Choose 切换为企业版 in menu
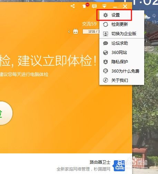Viewport: 158px width, 174px height. (x=122, y=34)
